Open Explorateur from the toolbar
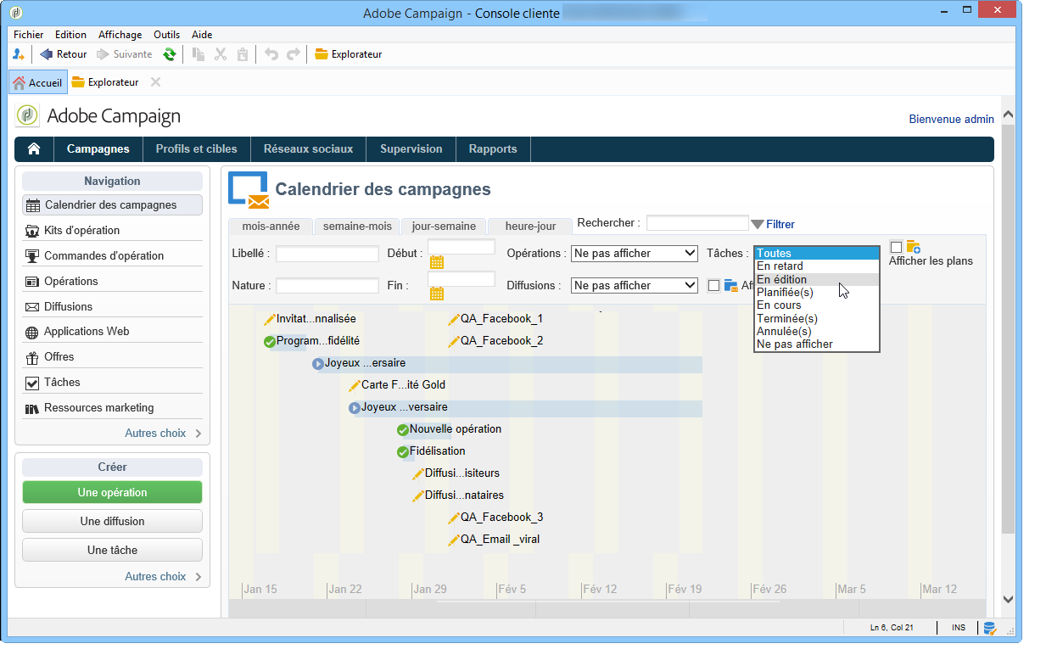Viewport: 1046px width, 666px height. click(349, 54)
